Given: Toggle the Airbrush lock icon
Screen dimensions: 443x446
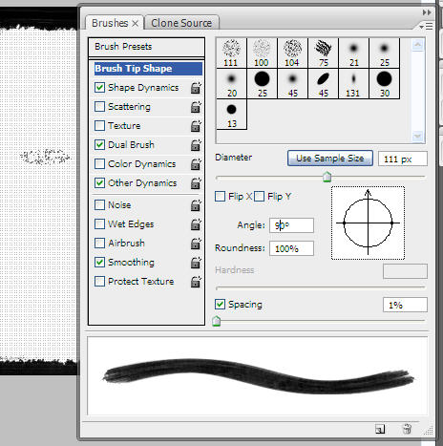Looking at the screenshot, I should point(196,244).
